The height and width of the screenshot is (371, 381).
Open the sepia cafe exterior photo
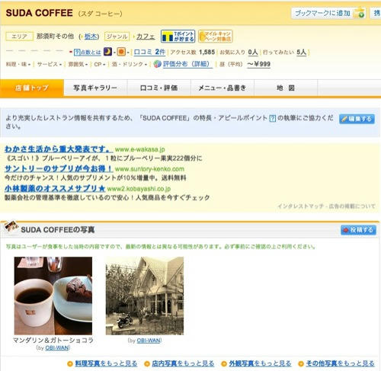click(x=145, y=296)
